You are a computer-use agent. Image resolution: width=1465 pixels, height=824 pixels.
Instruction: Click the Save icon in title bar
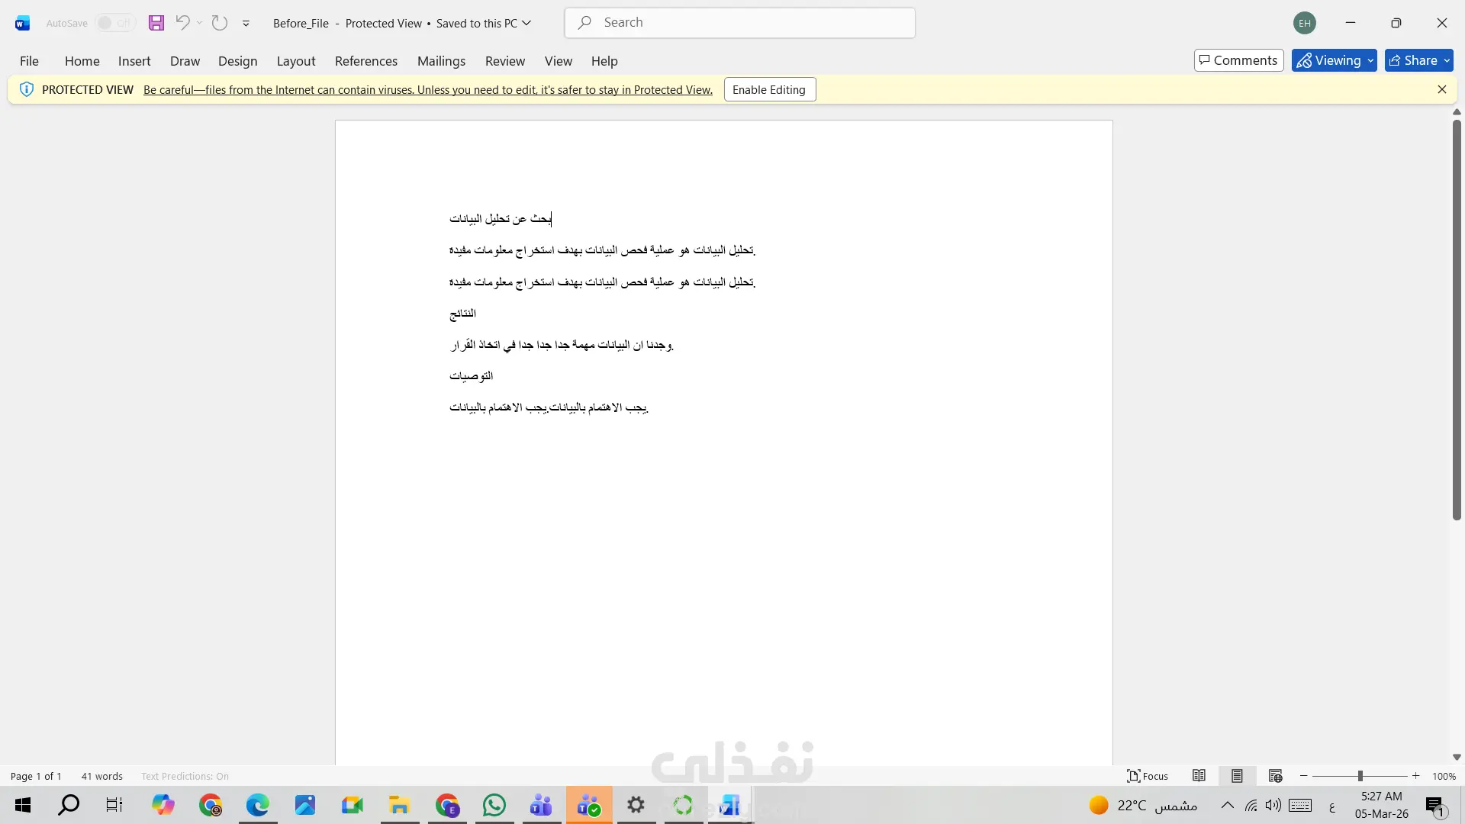point(156,23)
